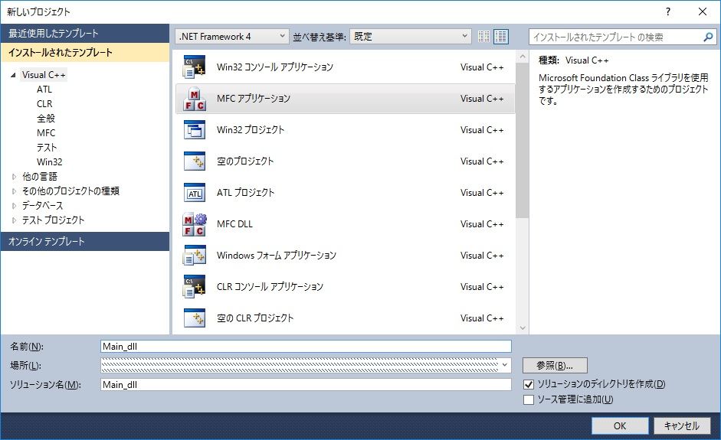This screenshot has height=440, width=721.
Task: Click the 名前 project name field
Action: (306, 347)
